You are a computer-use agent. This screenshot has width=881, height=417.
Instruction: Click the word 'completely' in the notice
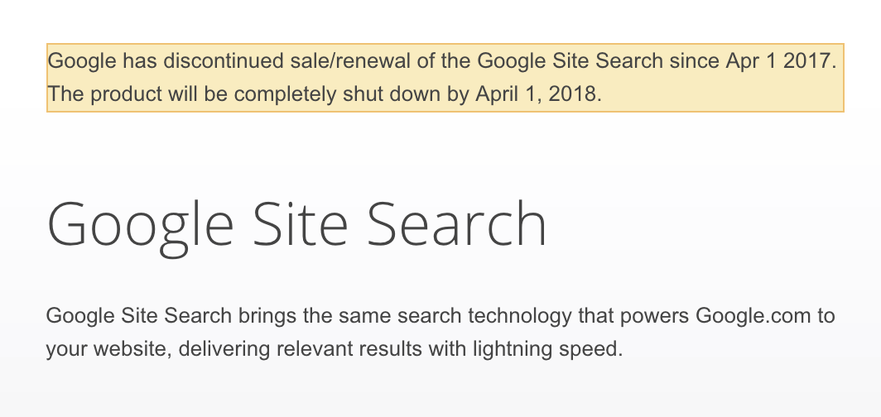pyautogui.click(x=286, y=93)
